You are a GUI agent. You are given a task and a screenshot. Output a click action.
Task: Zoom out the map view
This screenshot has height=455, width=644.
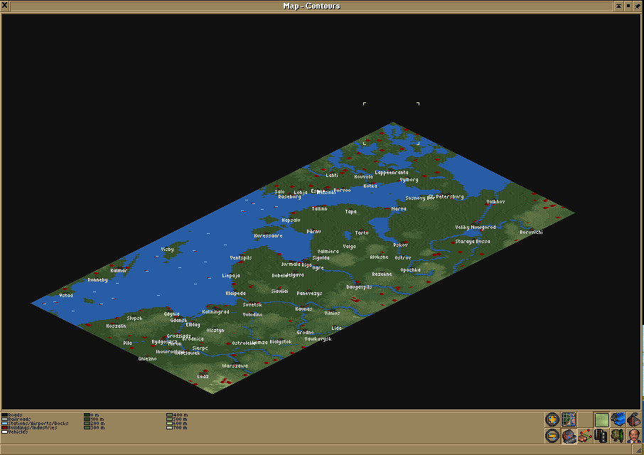click(552, 436)
